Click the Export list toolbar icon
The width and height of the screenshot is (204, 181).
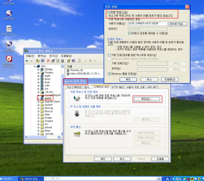(x=62, y=61)
